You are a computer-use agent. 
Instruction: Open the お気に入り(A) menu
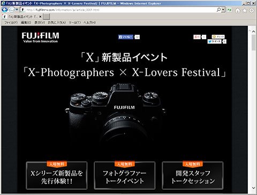pos(57,23)
